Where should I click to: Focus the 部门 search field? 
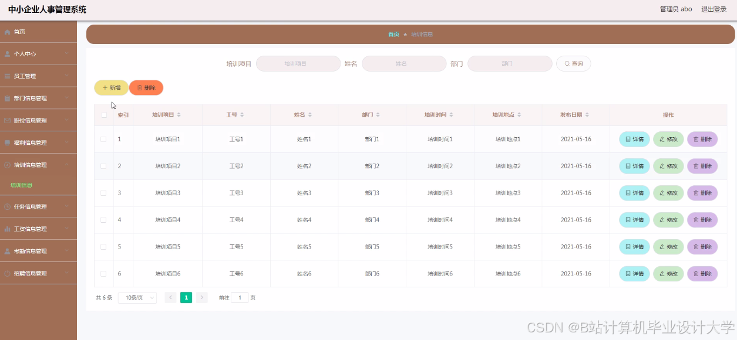tap(510, 63)
